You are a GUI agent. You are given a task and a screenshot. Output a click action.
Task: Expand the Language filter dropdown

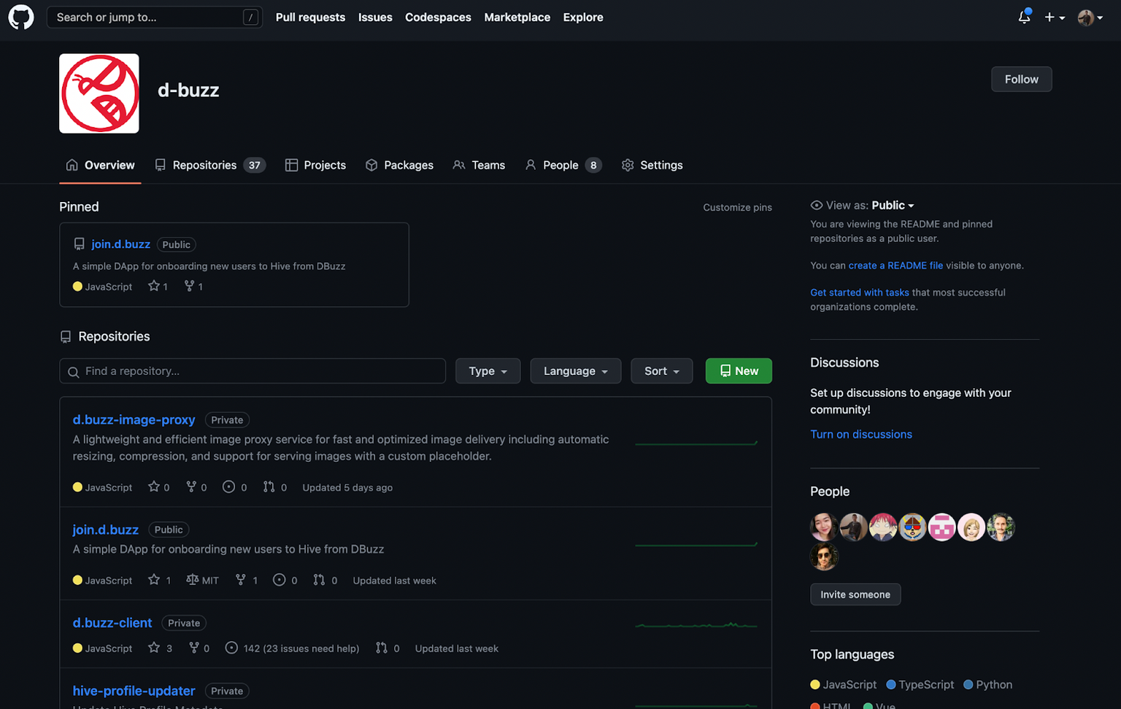coord(575,371)
